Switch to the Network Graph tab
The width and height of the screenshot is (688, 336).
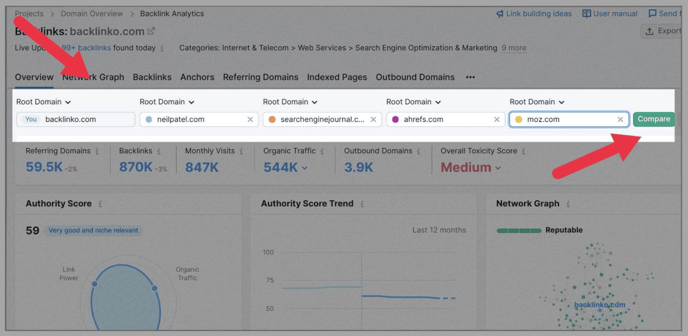click(x=93, y=77)
